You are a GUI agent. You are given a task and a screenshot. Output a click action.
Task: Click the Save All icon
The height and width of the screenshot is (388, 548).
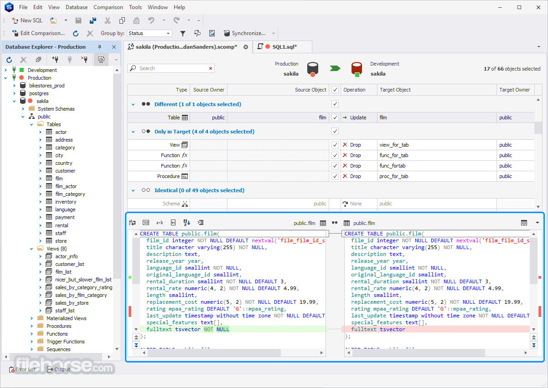coord(93,20)
